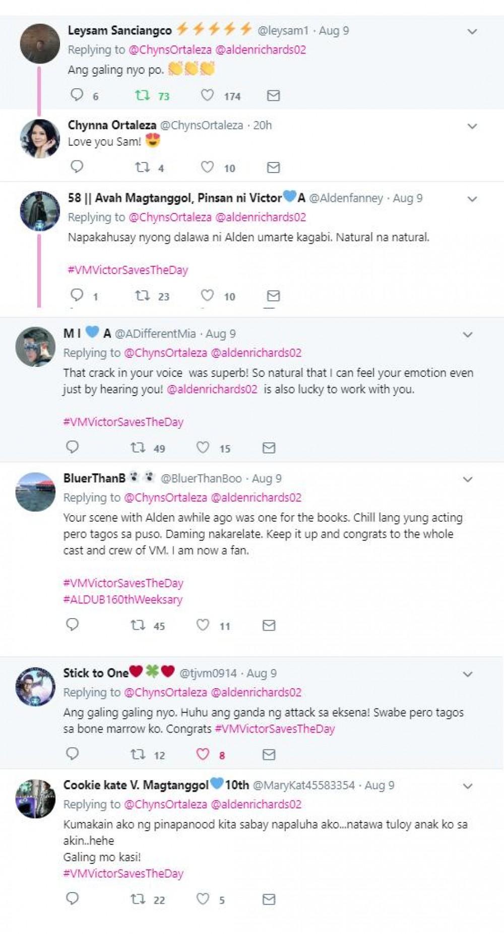Retweet Leysam Sanciangco's tweet

coord(143,95)
